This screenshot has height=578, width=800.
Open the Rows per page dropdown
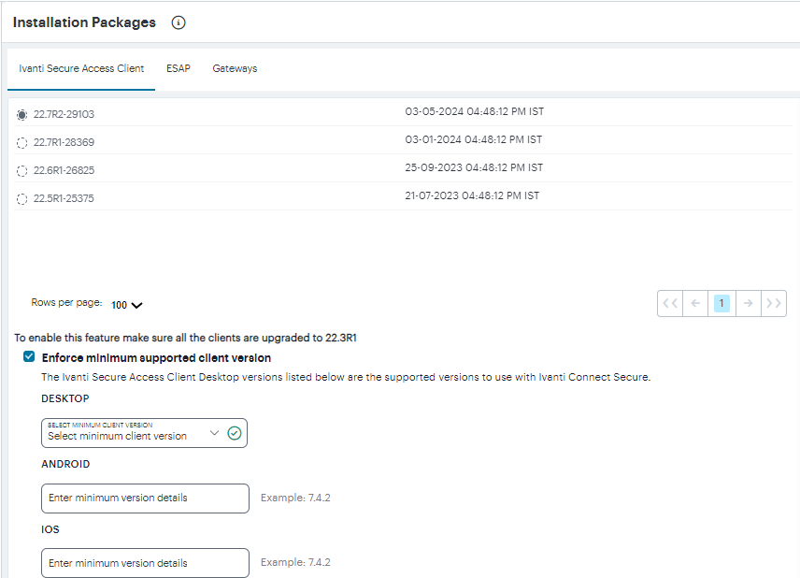(x=126, y=305)
